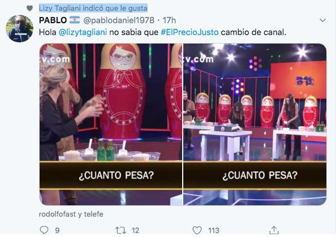Open the right tweet image of the studio set
Image resolution: width=336 pixels, height=237 pixels.
[255, 124]
